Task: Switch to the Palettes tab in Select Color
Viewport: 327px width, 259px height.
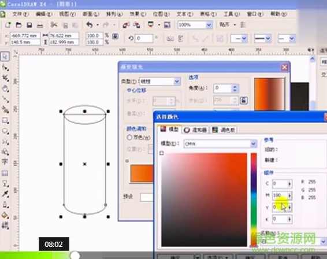Action: 224,130
